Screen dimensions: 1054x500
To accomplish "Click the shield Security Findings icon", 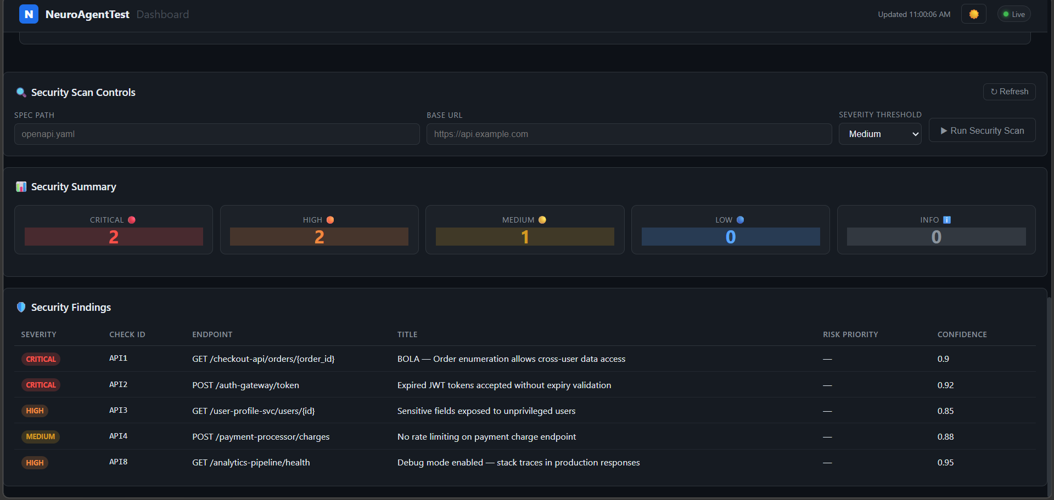I will coord(21,307).
